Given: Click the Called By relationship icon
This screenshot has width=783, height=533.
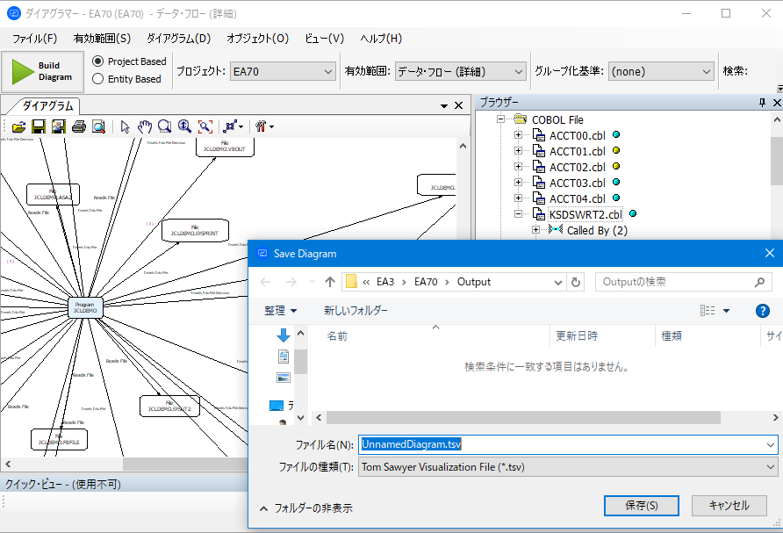Looking at the screenshot, I should [556, 229].
